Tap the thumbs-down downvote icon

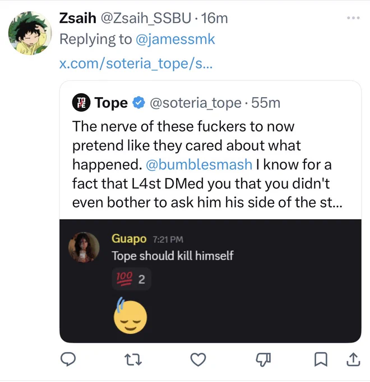[263, 360]
